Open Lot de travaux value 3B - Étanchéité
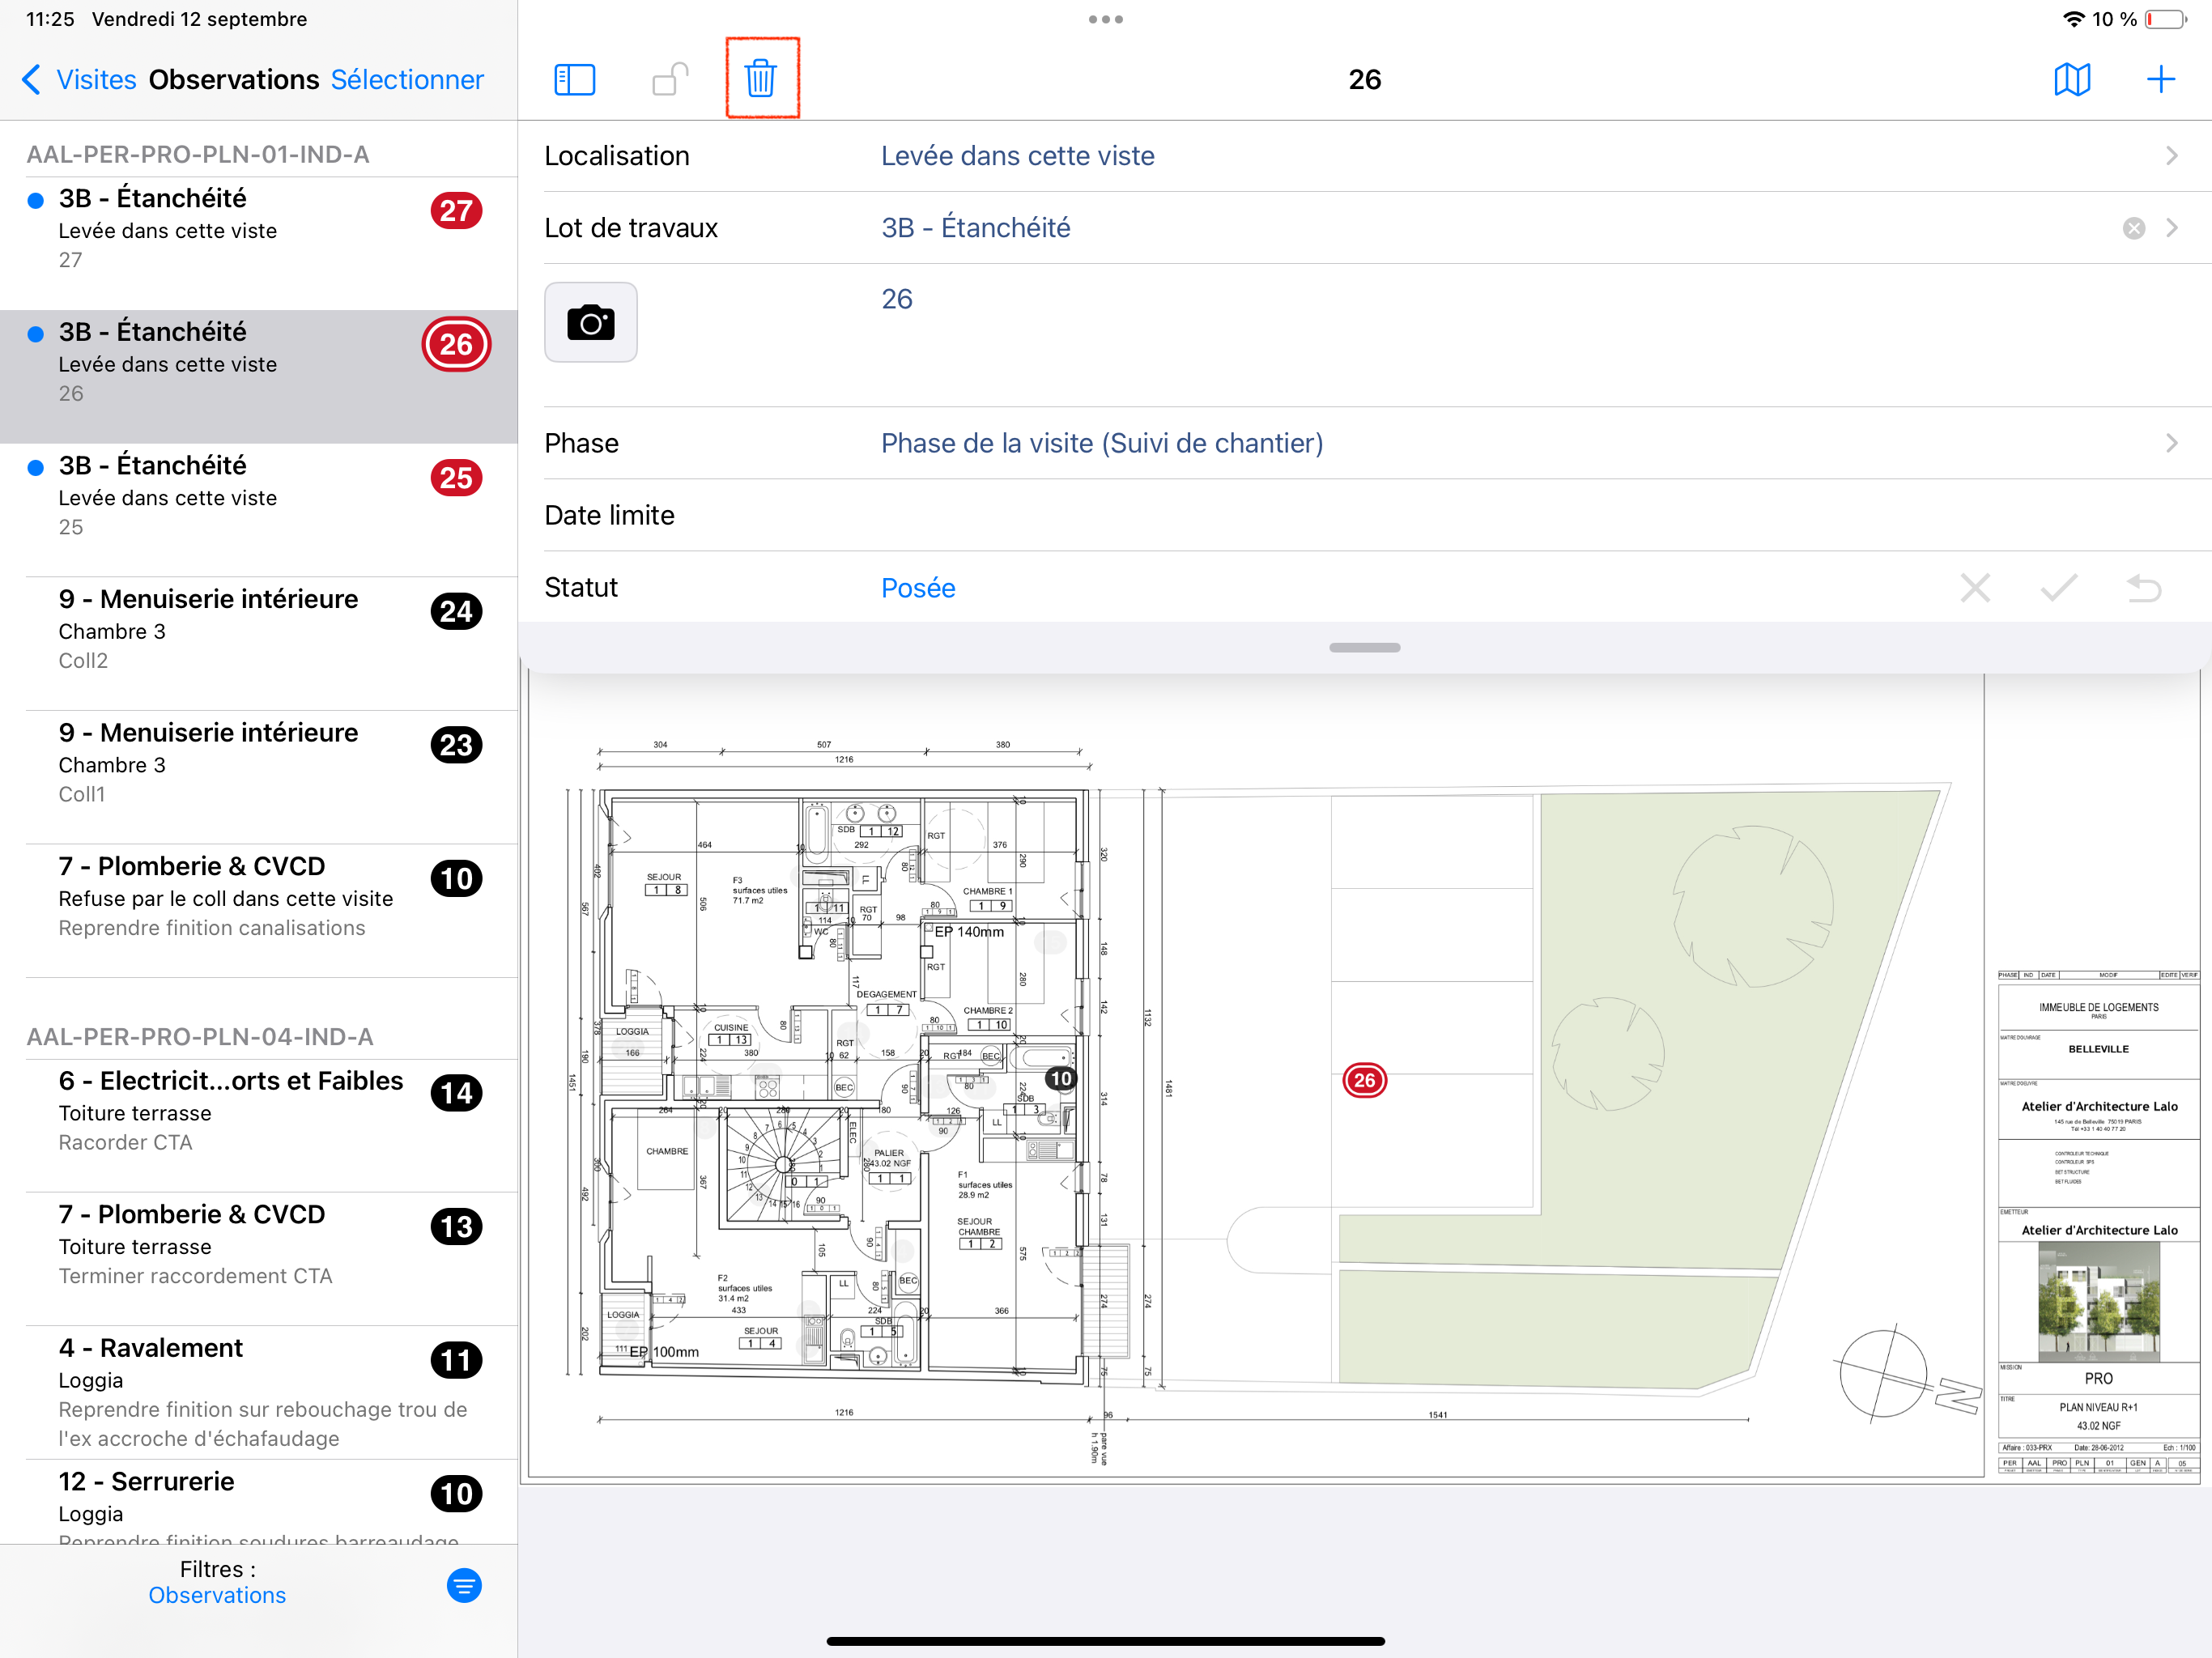This screenshot has height=1658, width=2212. [x=975, y=228]
